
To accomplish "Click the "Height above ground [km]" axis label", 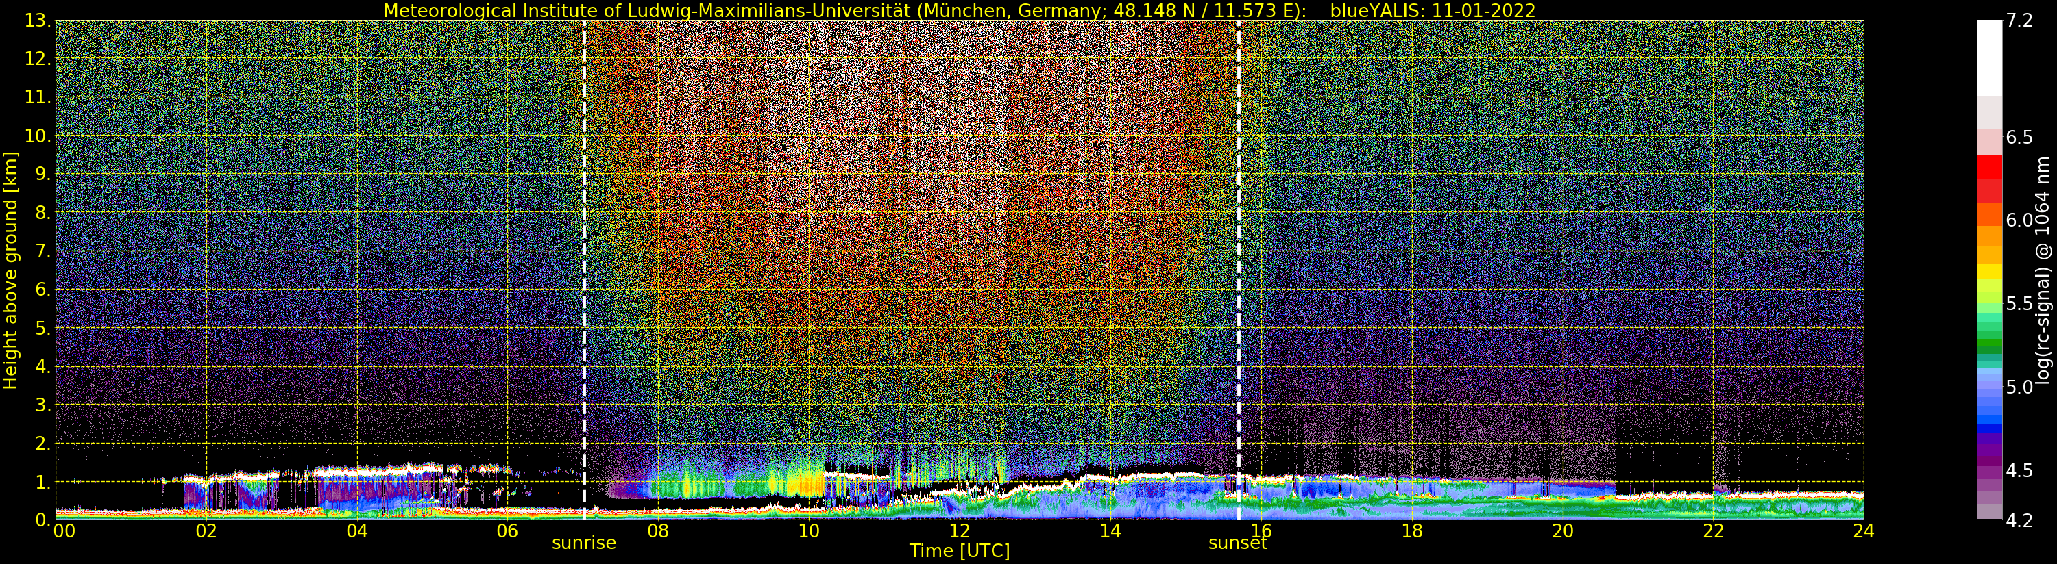I will pos(10,270).
